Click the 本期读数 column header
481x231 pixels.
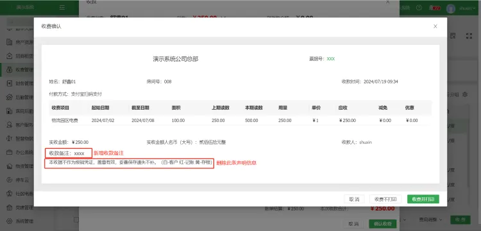pyautogui.click(x=254, y=108)
